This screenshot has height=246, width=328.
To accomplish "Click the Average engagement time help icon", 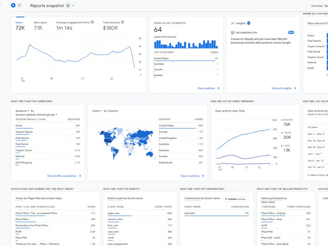I will point(92,22).
